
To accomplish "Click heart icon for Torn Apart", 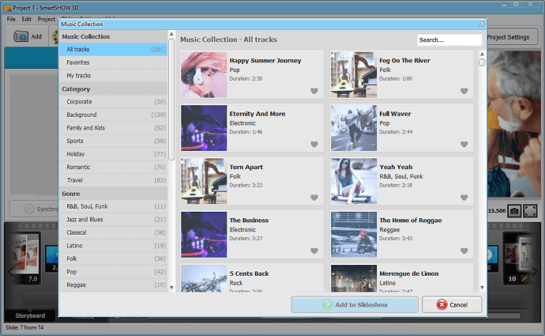I will coord(314,198).
